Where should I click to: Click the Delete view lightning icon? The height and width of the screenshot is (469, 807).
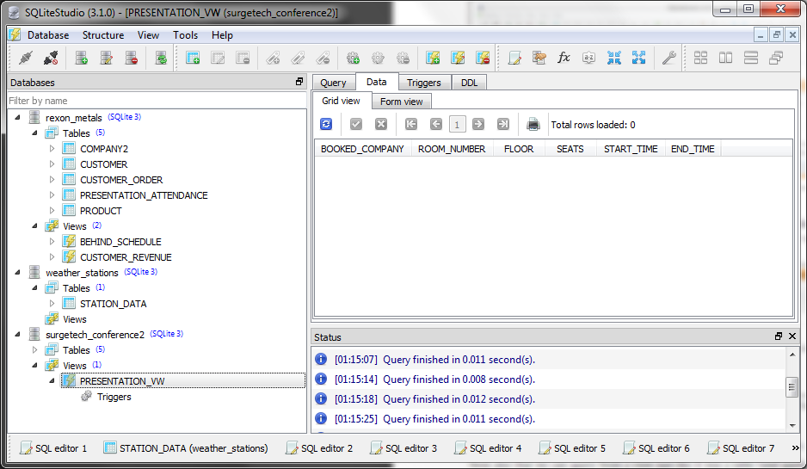pyautogui.click(x=483, y=58)
